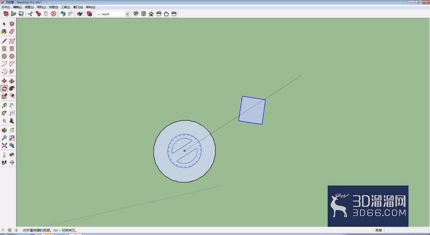The image size is (430, 235).
Task: Select the Section Plane tool
Action: pos(12,163)
